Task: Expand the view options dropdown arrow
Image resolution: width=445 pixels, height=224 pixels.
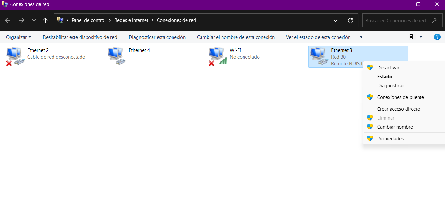Action: (421, 37)
